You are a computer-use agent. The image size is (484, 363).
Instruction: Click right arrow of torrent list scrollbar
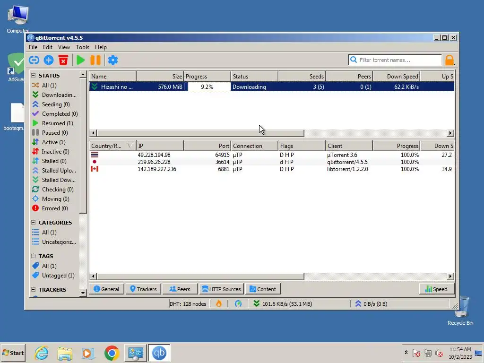tap(450, 133)
